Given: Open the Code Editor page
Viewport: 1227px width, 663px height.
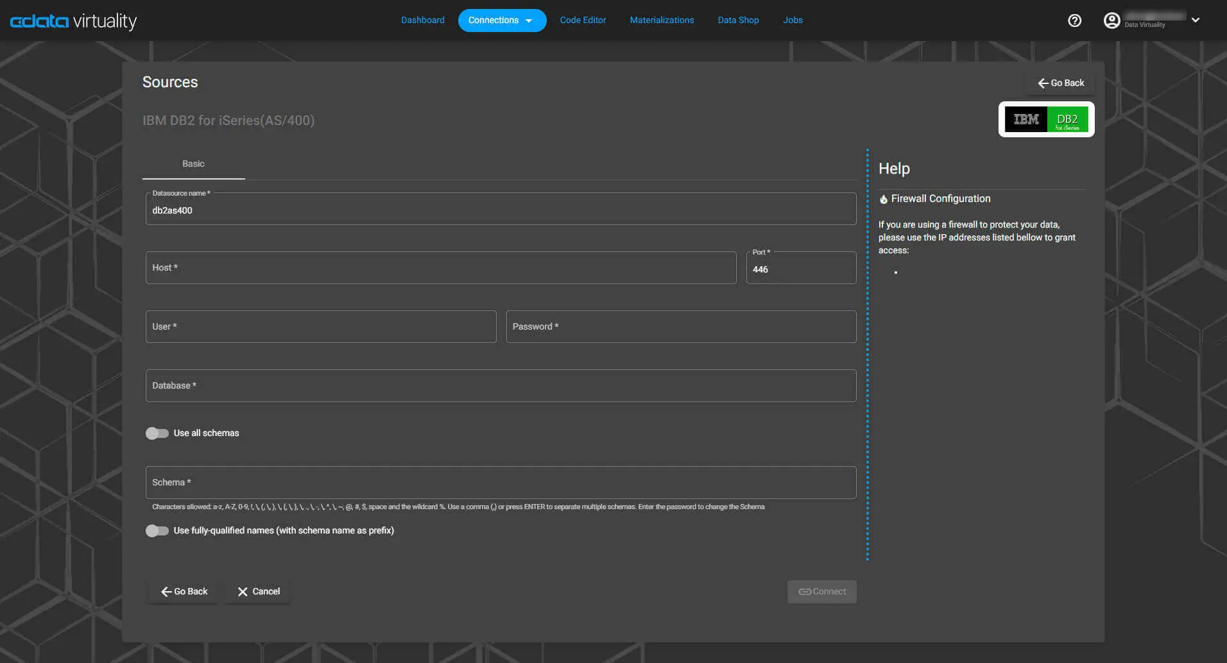Looking at the screenshot, I should point(583,21).
